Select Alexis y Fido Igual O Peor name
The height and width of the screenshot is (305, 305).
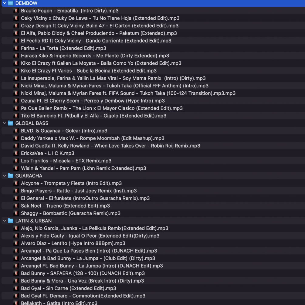point(90,236)
